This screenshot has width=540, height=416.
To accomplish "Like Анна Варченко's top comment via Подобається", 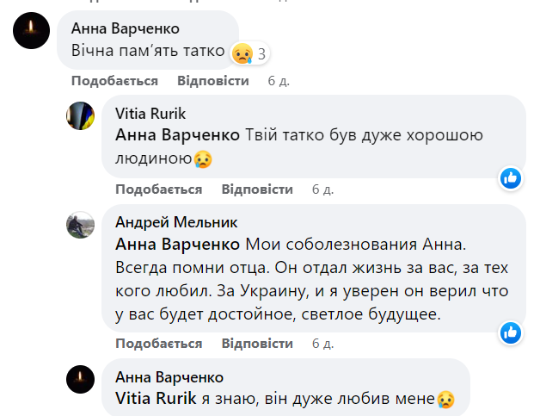I will [114, 81].
